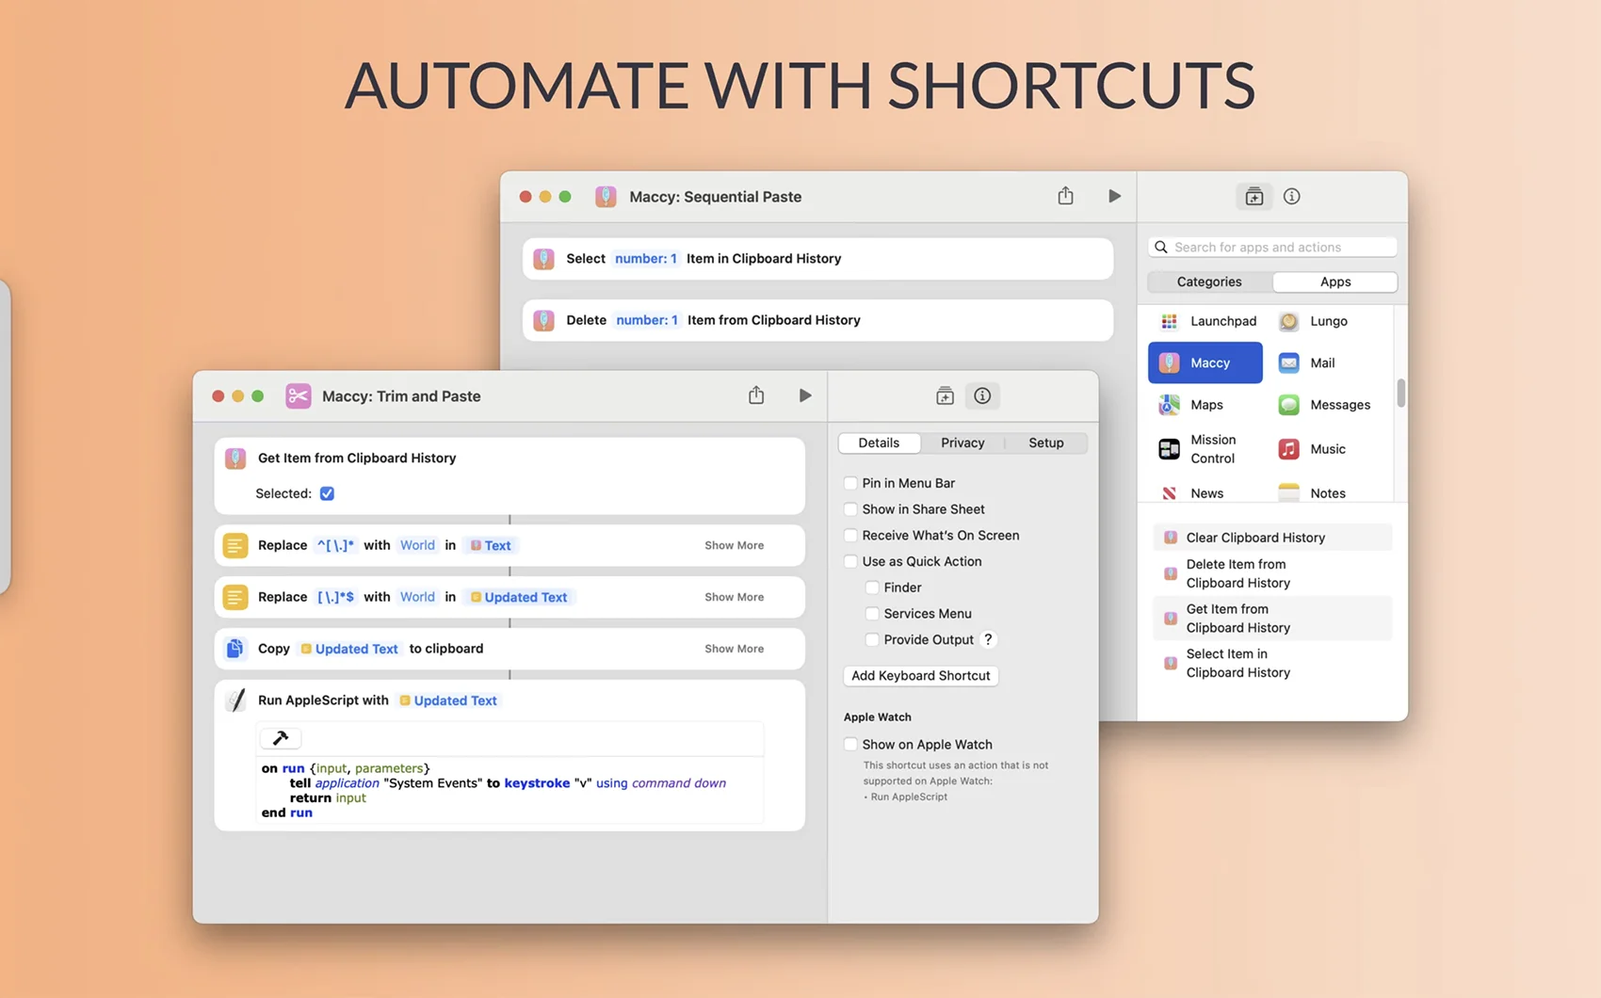This screenshot has height=998, width=1601.
Task: Click share icon in Trim and Paste window
Action: pyautogui.click(x=756, y=395)
